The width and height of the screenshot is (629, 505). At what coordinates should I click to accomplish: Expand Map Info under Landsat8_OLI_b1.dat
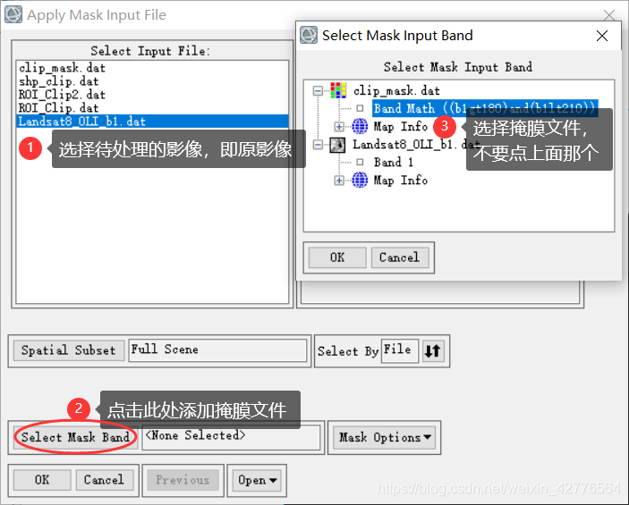click(339, 181)
